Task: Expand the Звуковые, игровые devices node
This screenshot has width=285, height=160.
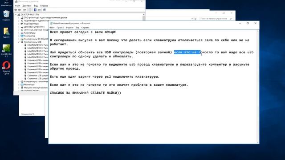Action: pyautogui.click(x=19, y=30)
